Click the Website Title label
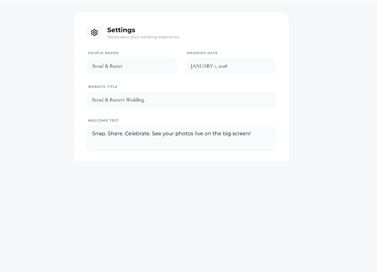The image size is (377, 272). [103, 87]
